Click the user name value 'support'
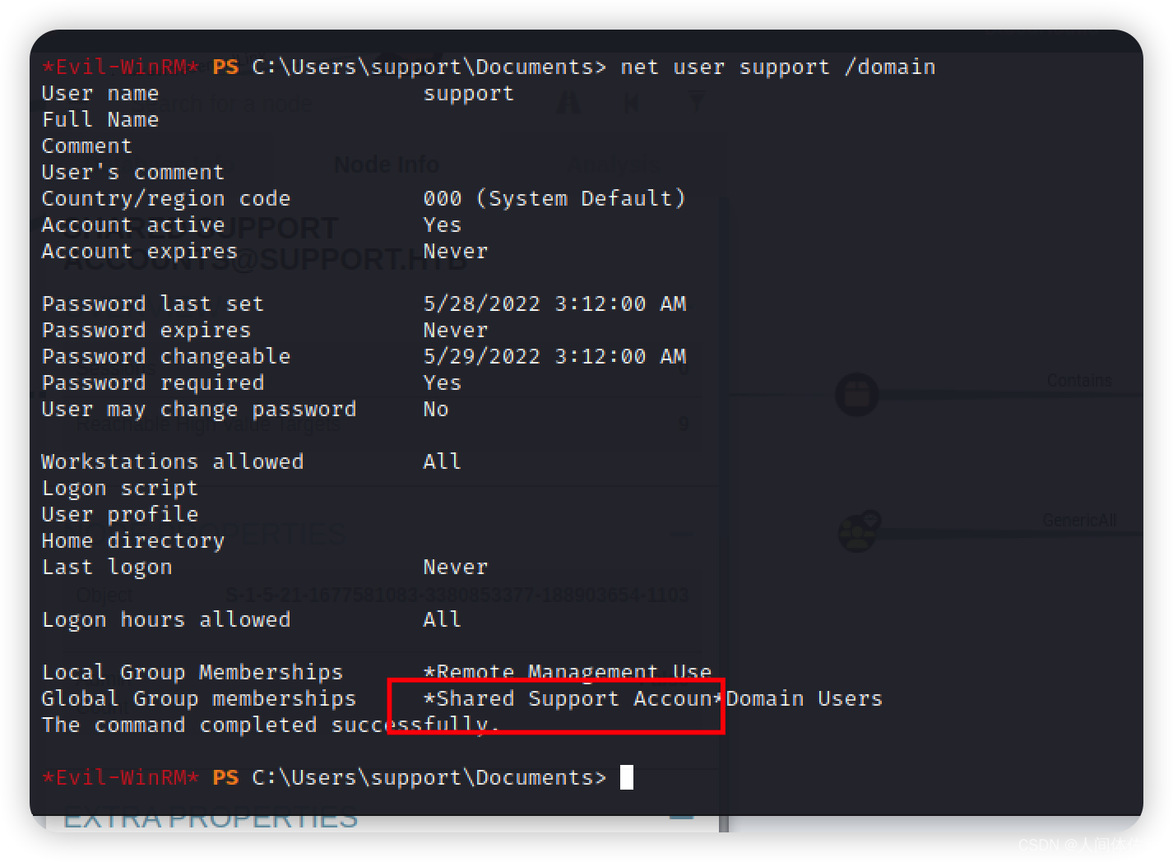Image resolution: width=1173 pixels, height=862 pixels. pyautogui.click(x=469, y=94)
